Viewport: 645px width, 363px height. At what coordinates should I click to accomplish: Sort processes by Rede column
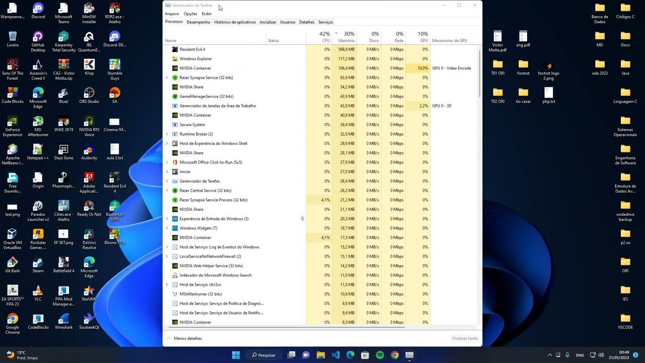393,37
